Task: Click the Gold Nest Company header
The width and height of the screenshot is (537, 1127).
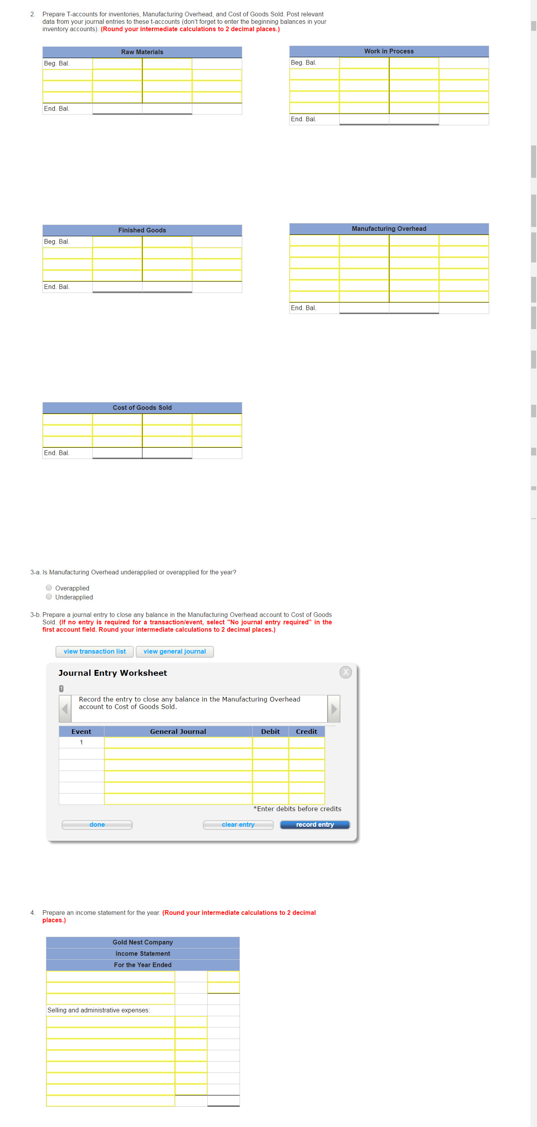Action: click(x=143, y=942)
